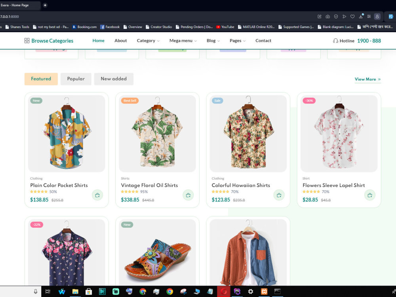Expand the Pages dropdown menu
Viewport: 396px width, 297px height.
coord(237,41)
